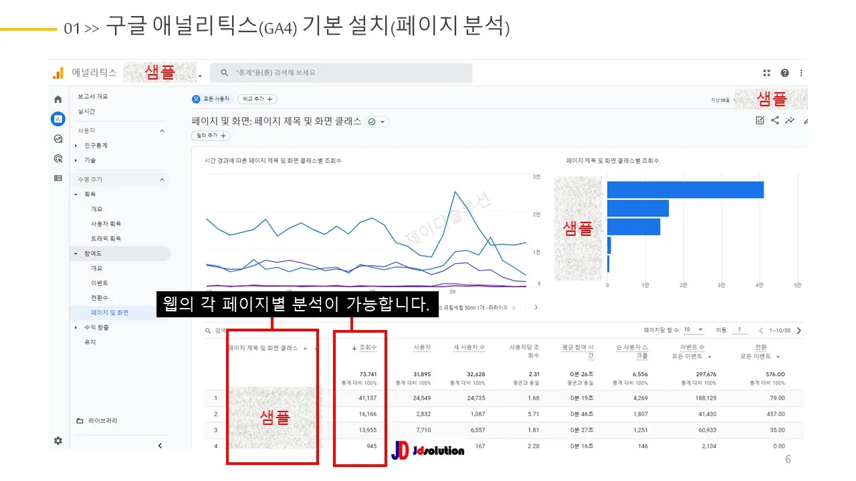Viewport: 856px width, 481px height.
Task: Open 이벤트 수 모든 이벤트 dropdown
Action: click(x=710, y=357)
